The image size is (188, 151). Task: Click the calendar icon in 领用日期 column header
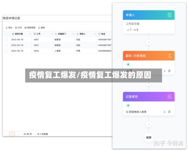(13, 34)
